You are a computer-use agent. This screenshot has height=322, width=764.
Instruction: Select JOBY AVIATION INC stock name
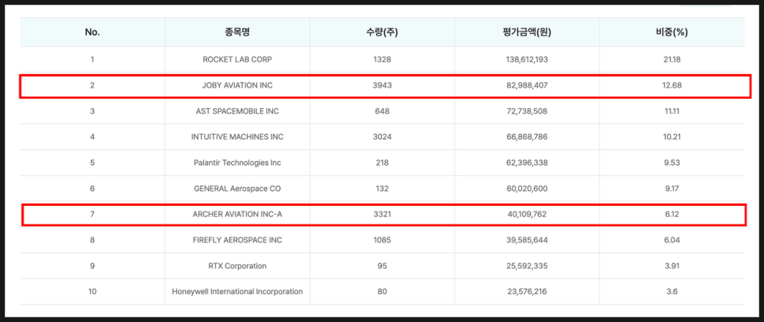coord(237,85)
